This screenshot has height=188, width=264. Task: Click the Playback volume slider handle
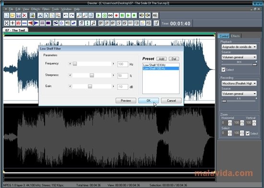[x=255, y=65]
